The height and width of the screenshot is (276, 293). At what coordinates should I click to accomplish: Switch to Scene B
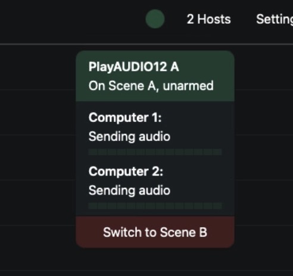(155, 232)
